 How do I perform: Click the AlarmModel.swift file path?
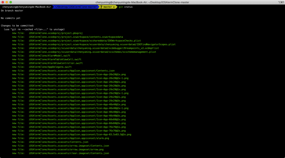point(50,56)
